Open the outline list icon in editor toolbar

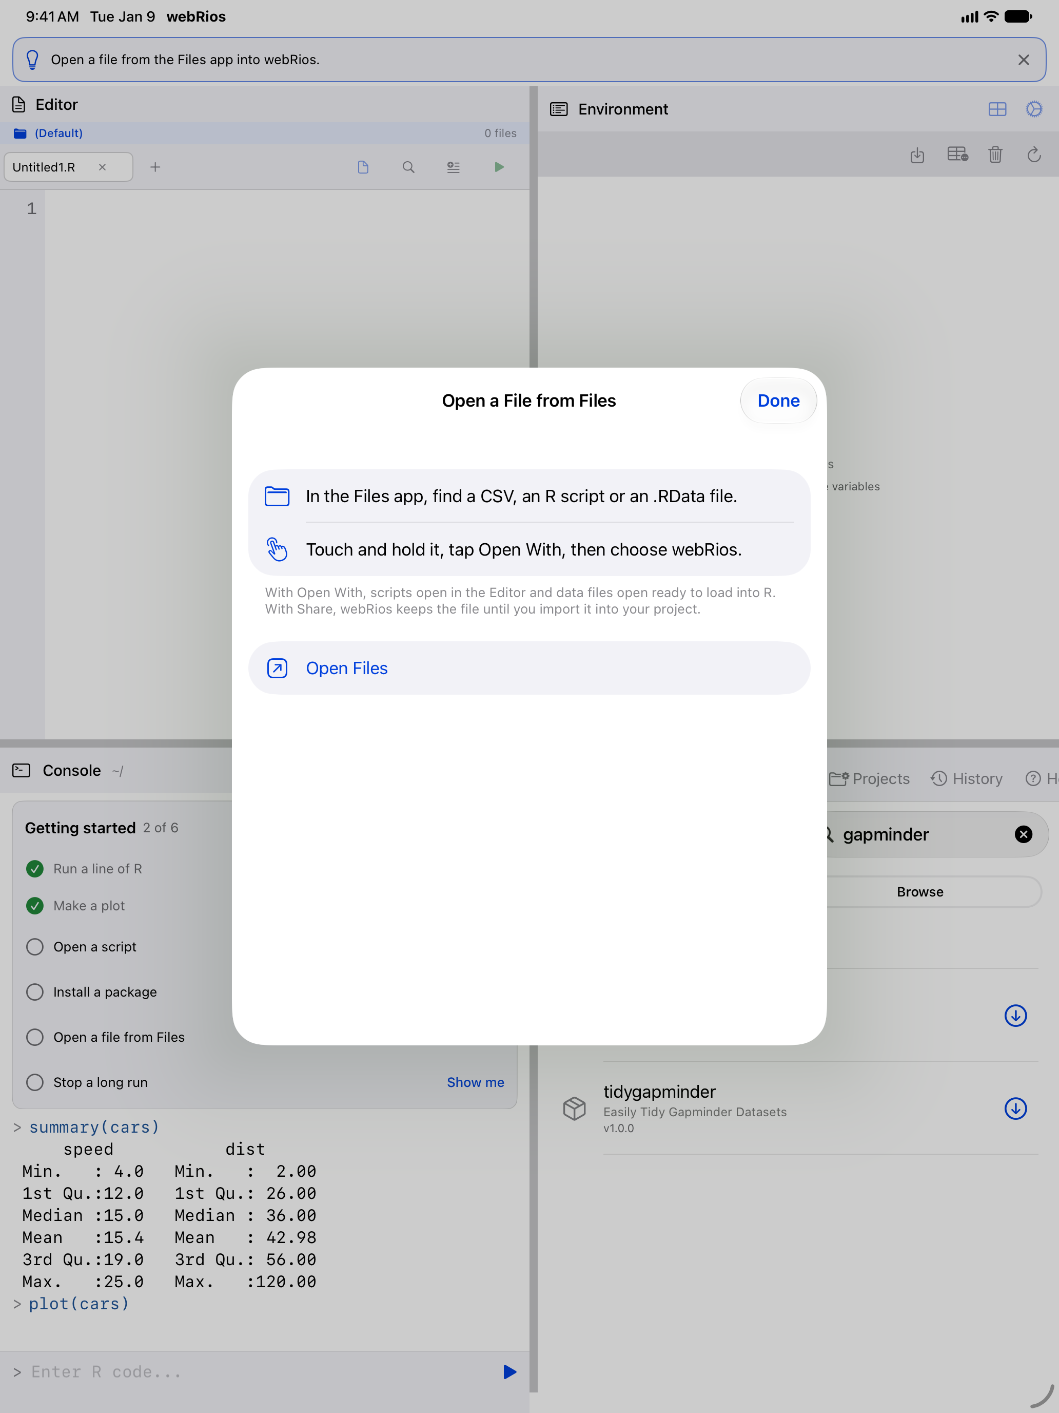tap(453, 167)
